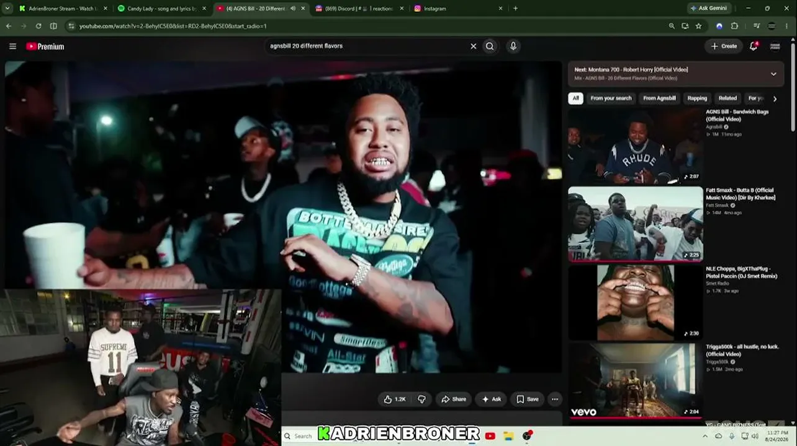Filter by From Agnsbill chip

click(659, 98)
